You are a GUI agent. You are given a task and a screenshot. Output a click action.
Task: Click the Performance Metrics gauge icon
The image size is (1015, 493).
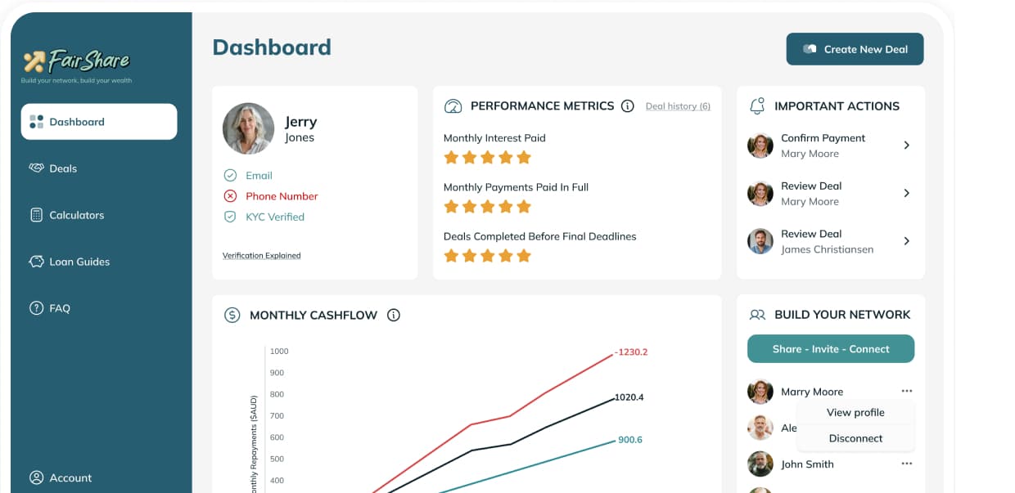coord(453,106)
